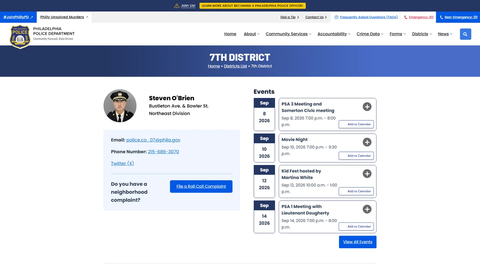Open the Frequently Asked Questions link
The height and width of the screenshot is (270, 480).
pyautogui.click(x=369, y=17)
